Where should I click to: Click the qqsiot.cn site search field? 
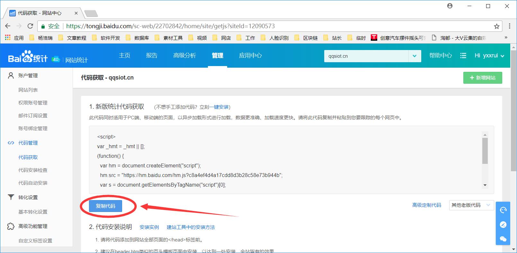pyautogui.click(x=366, y=56)
